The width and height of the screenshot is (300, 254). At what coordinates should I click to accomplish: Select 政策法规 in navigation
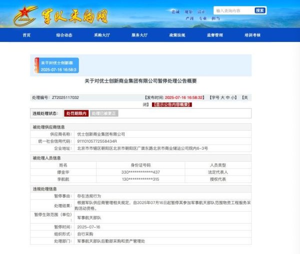pyautogui.click(x=177, y=35)
